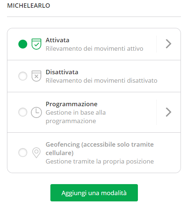The width and height of the screenshot is (189, 208).
Task: Click 'Rilevamento dei movimenti attivo' description
Action: click(94, 49)
